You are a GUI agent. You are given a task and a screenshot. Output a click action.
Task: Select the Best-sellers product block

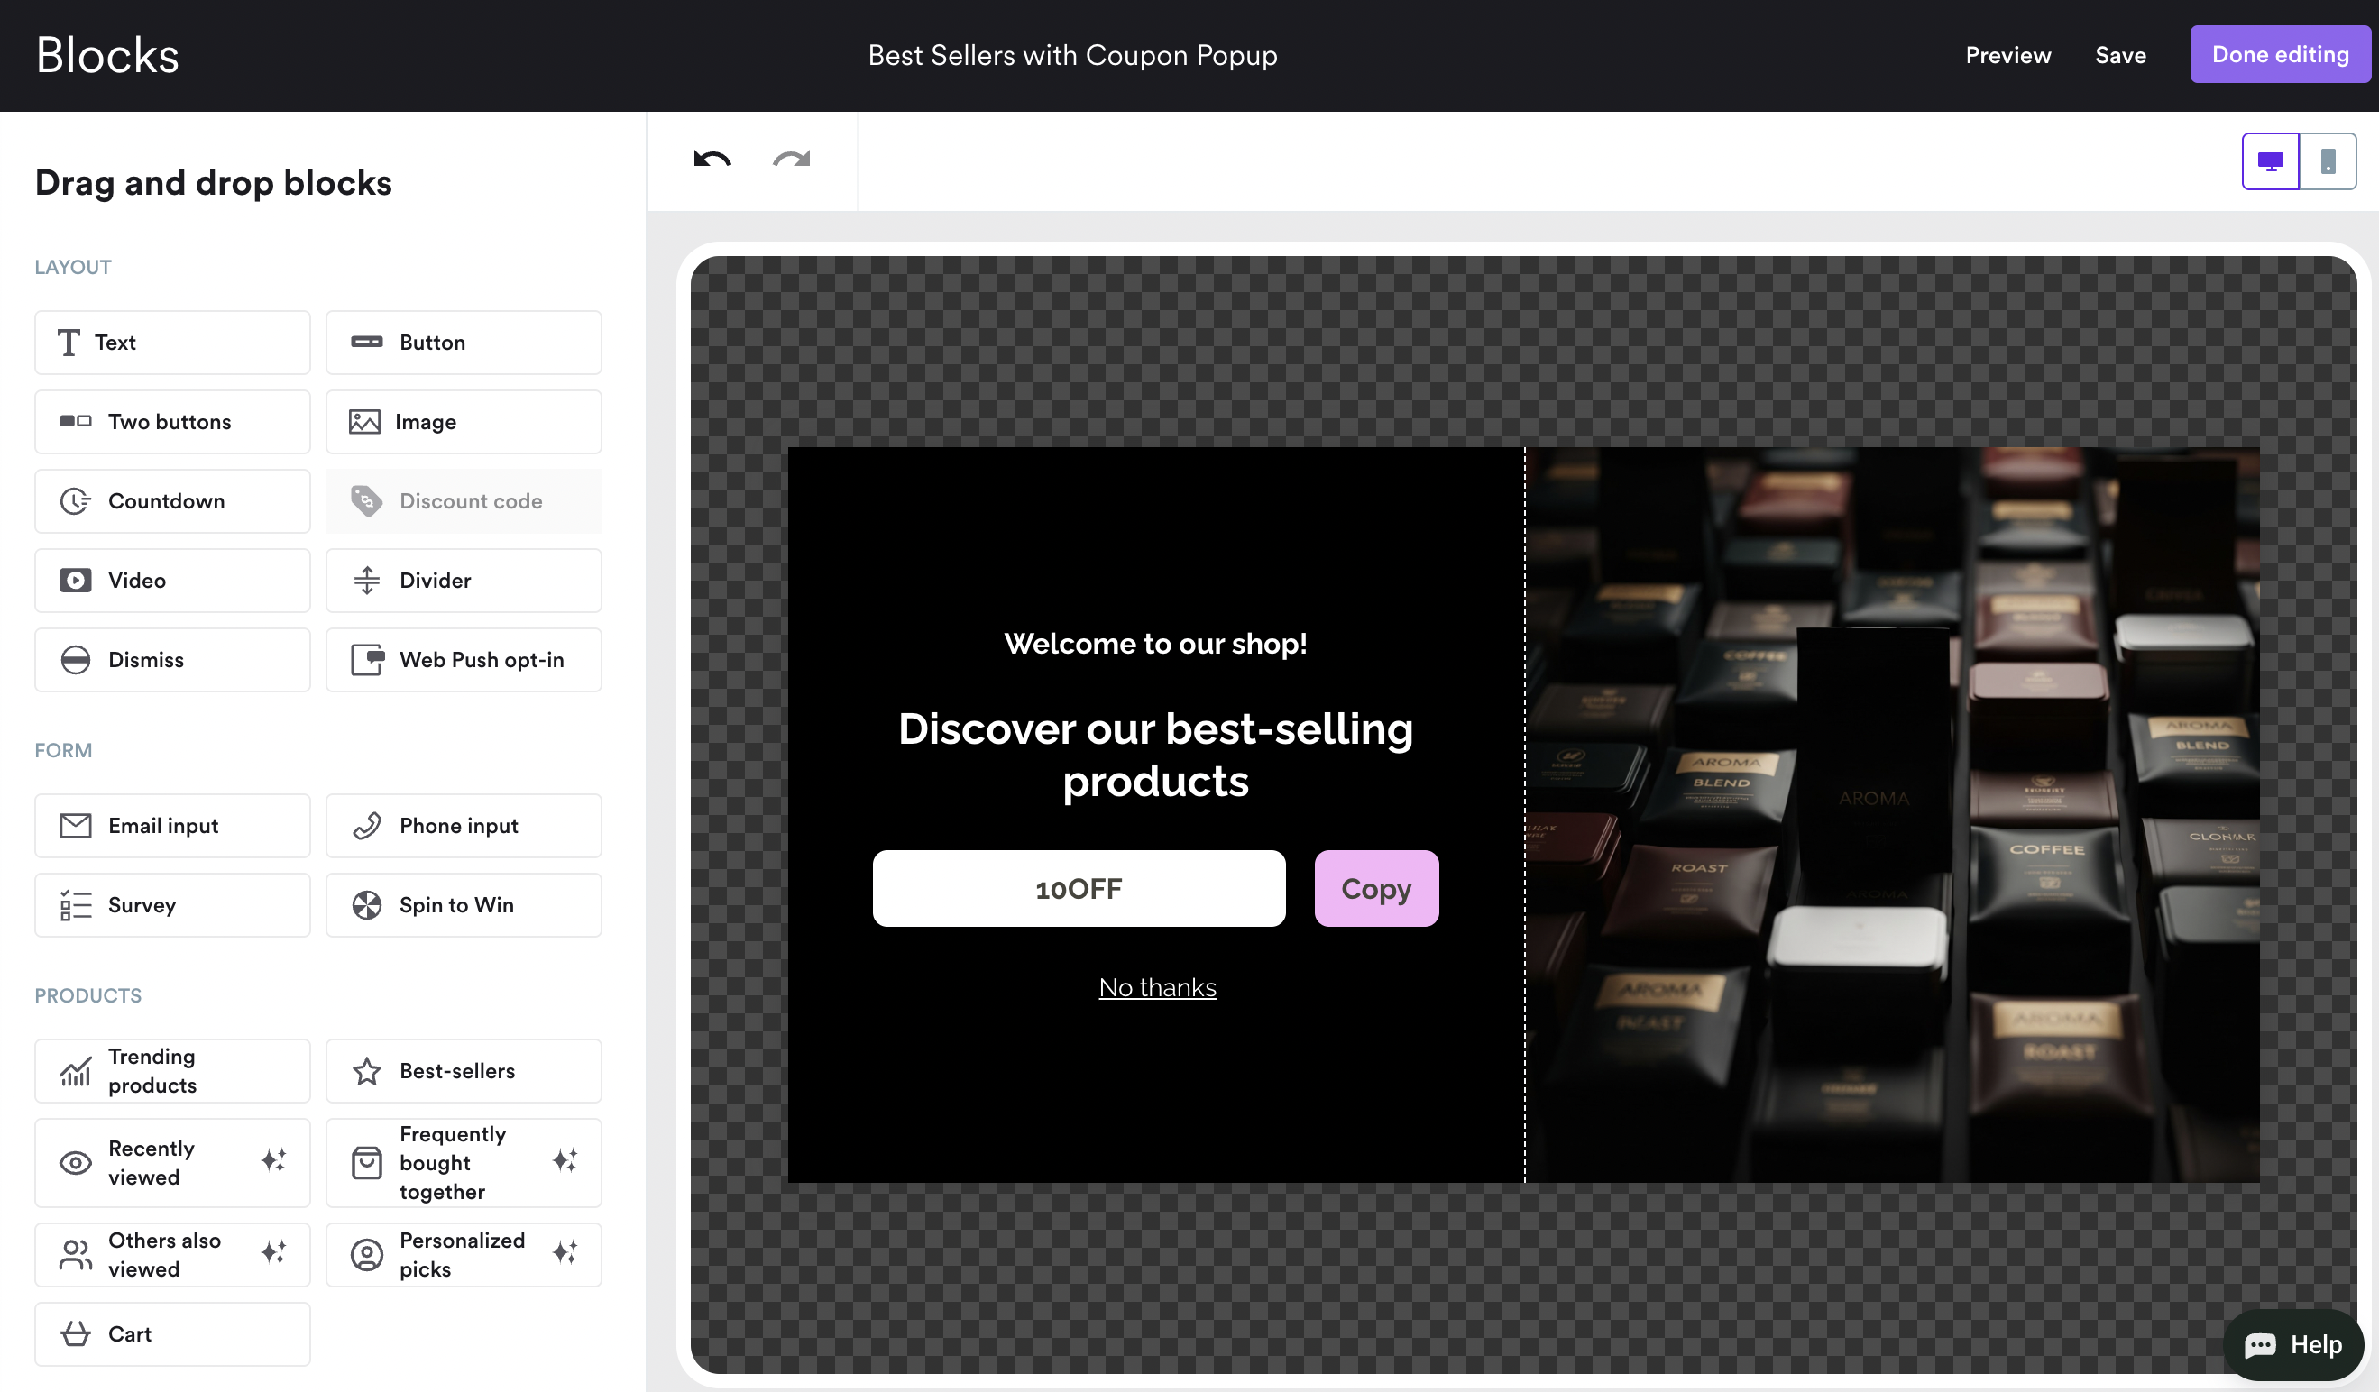[x=463, y=1071]
